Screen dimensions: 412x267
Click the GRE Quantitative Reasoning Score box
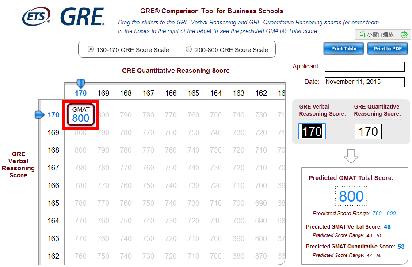(x=368, y=132)
